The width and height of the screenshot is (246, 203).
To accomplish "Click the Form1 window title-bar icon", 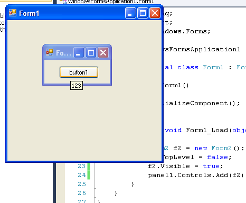I will (x=13, y=13).
